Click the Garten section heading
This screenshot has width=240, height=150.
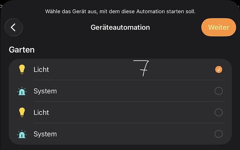click(22, 50)
